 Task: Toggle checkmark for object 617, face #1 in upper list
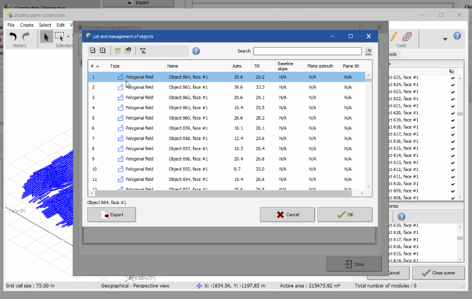[x=453, y=134]
